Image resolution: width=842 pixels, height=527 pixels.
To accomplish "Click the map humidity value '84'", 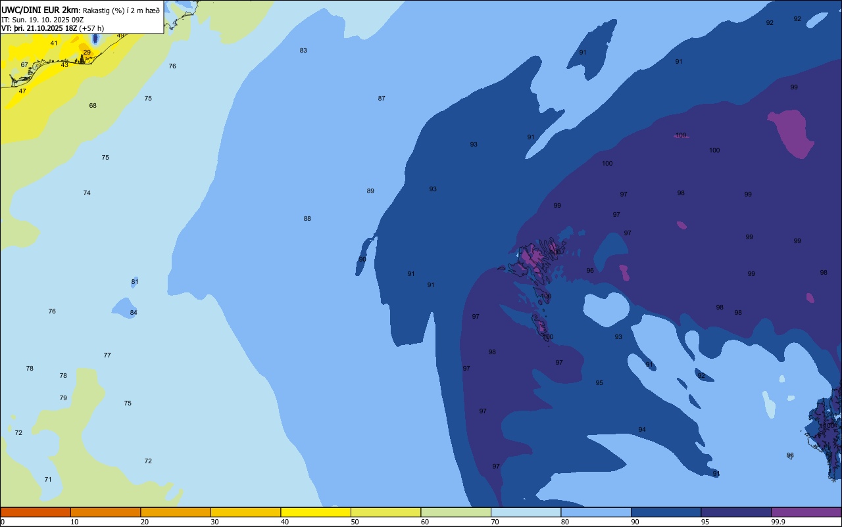I will (134, 313).
